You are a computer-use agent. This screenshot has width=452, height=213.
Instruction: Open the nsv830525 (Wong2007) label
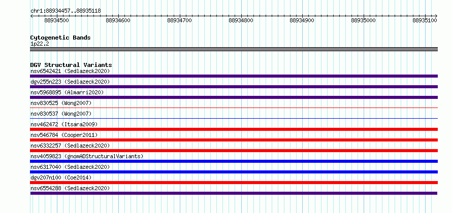[x=61, y=103]
